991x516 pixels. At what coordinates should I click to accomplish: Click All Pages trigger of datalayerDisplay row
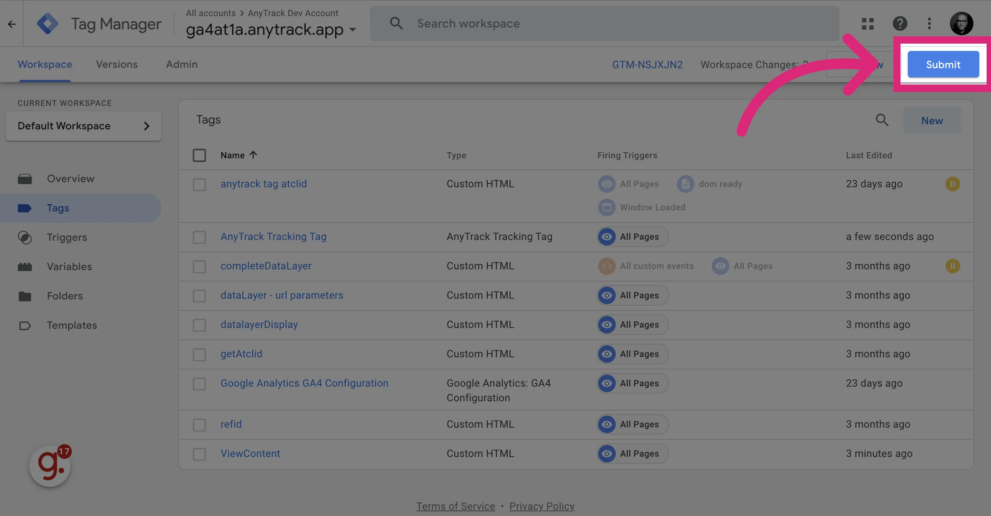tap(633, 325)
